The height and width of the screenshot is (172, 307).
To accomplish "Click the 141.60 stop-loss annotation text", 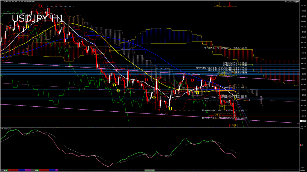I will click(224, 118).
